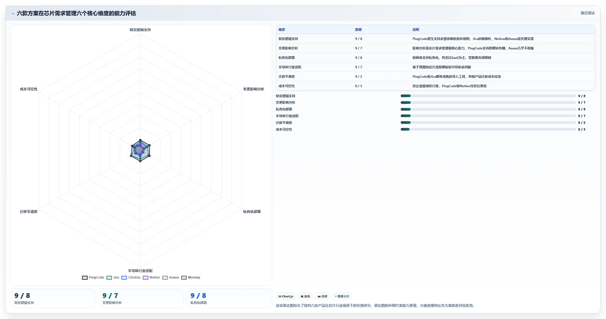Click the 半导体行业适配 progress bar
Screen dimensions: 606x319
click(x=488, y=116)
